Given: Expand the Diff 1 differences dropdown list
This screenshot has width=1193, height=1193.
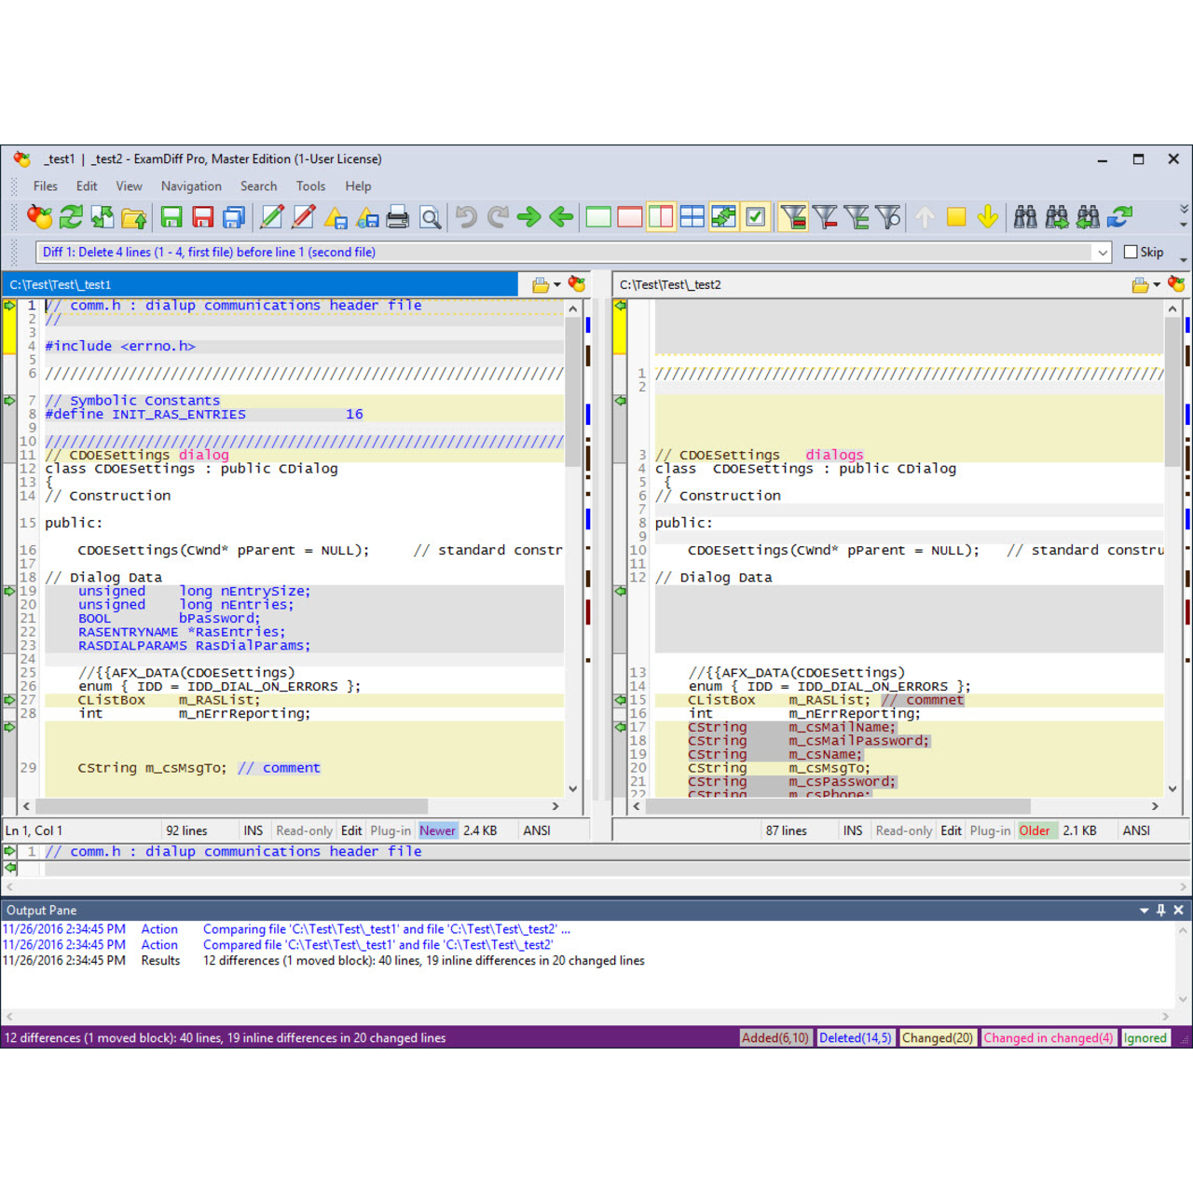Looking at the screenshot, I should point(1103,252).
